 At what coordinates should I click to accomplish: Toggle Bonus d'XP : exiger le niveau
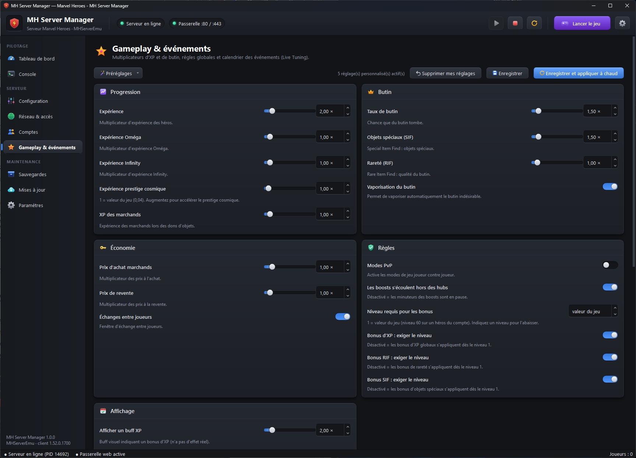point(610,335)
